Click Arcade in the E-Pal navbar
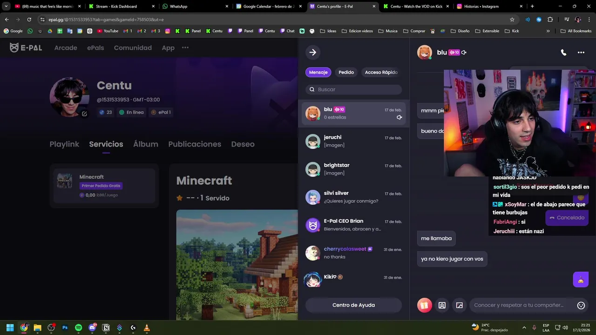 point(66,47)
